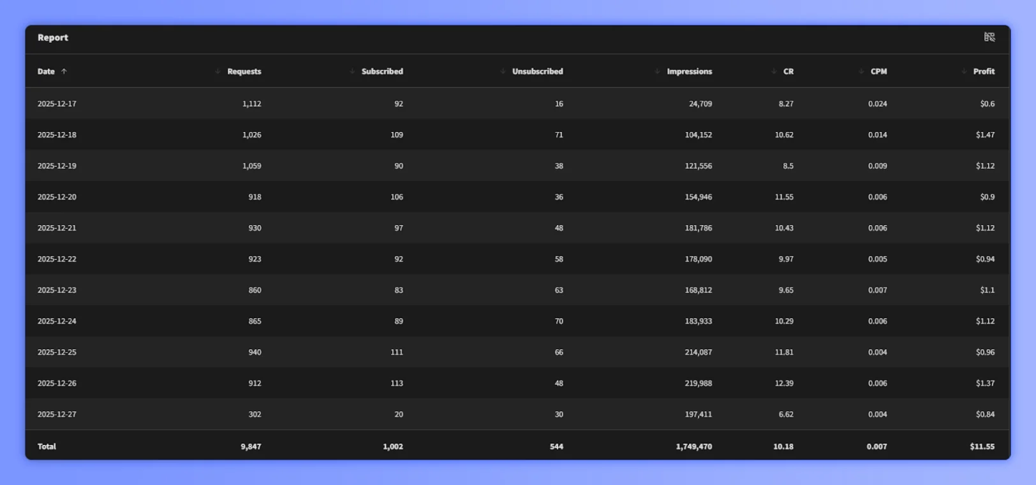
Task: Select the 2025-12-17 date cell
Action: (57, 104)
